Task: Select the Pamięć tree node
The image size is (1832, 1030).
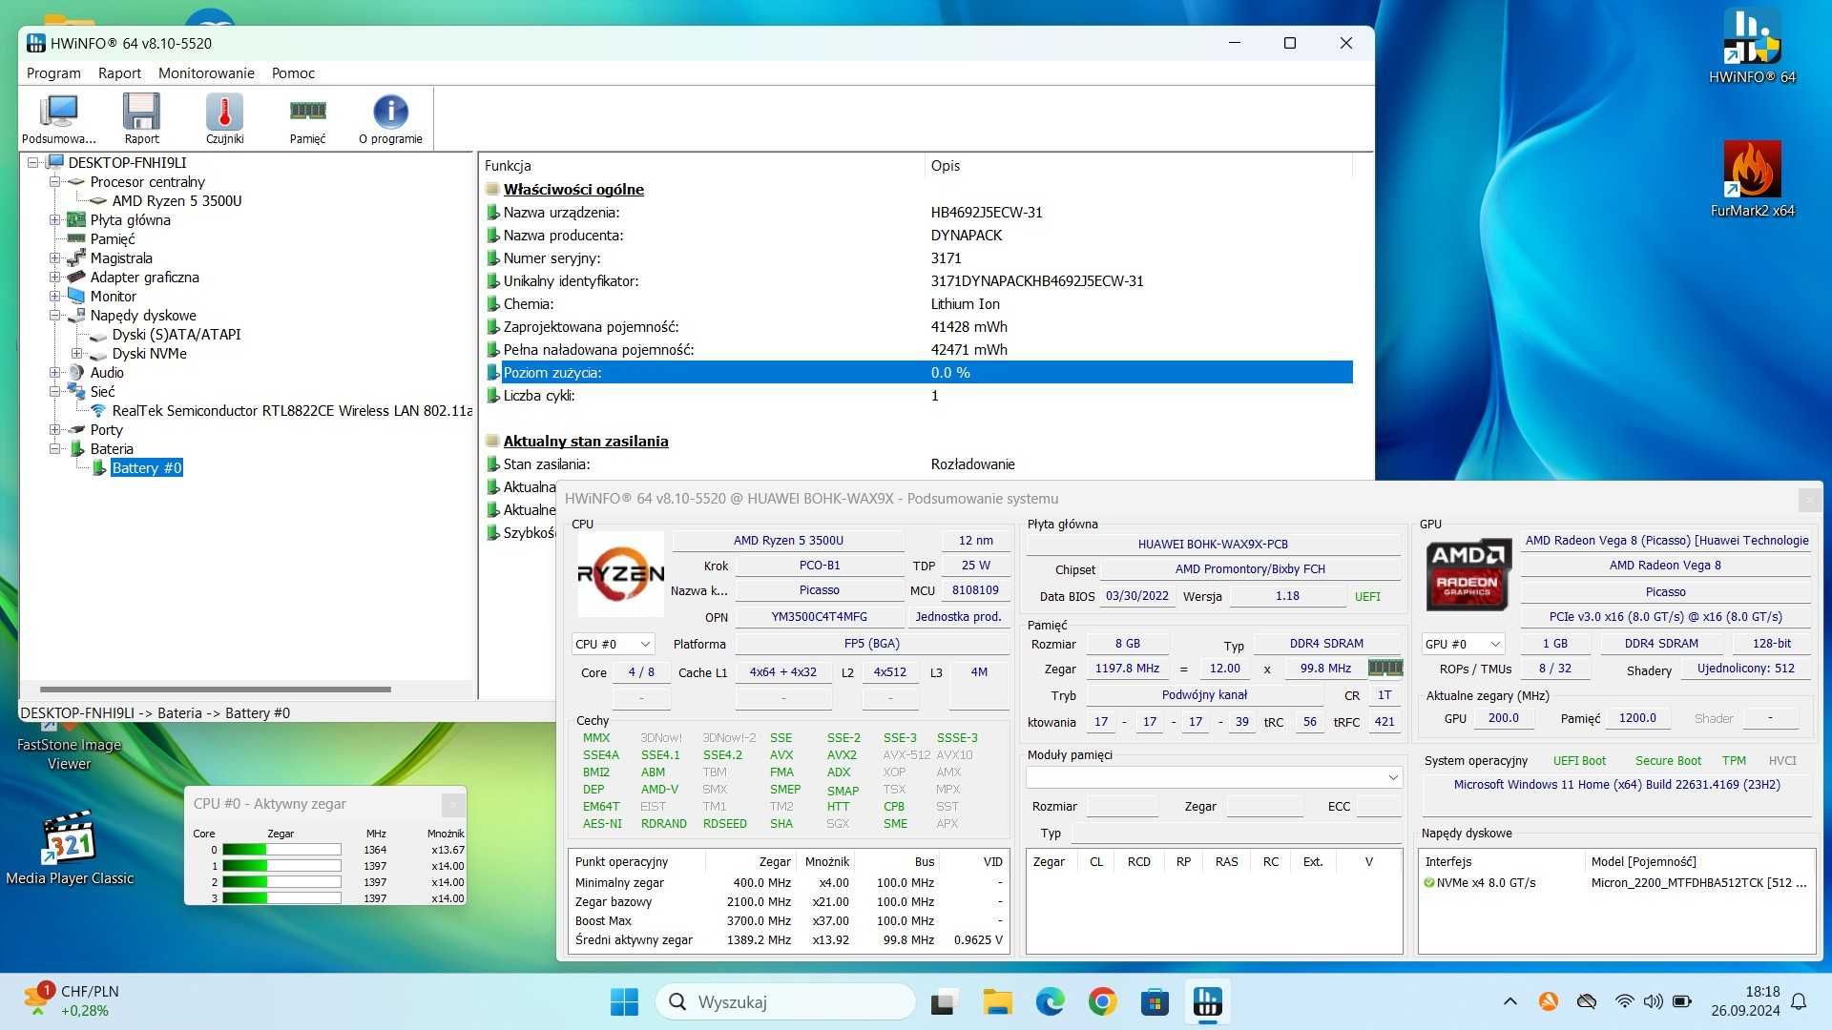Action: pyautogui.click(x=113, y=239)
